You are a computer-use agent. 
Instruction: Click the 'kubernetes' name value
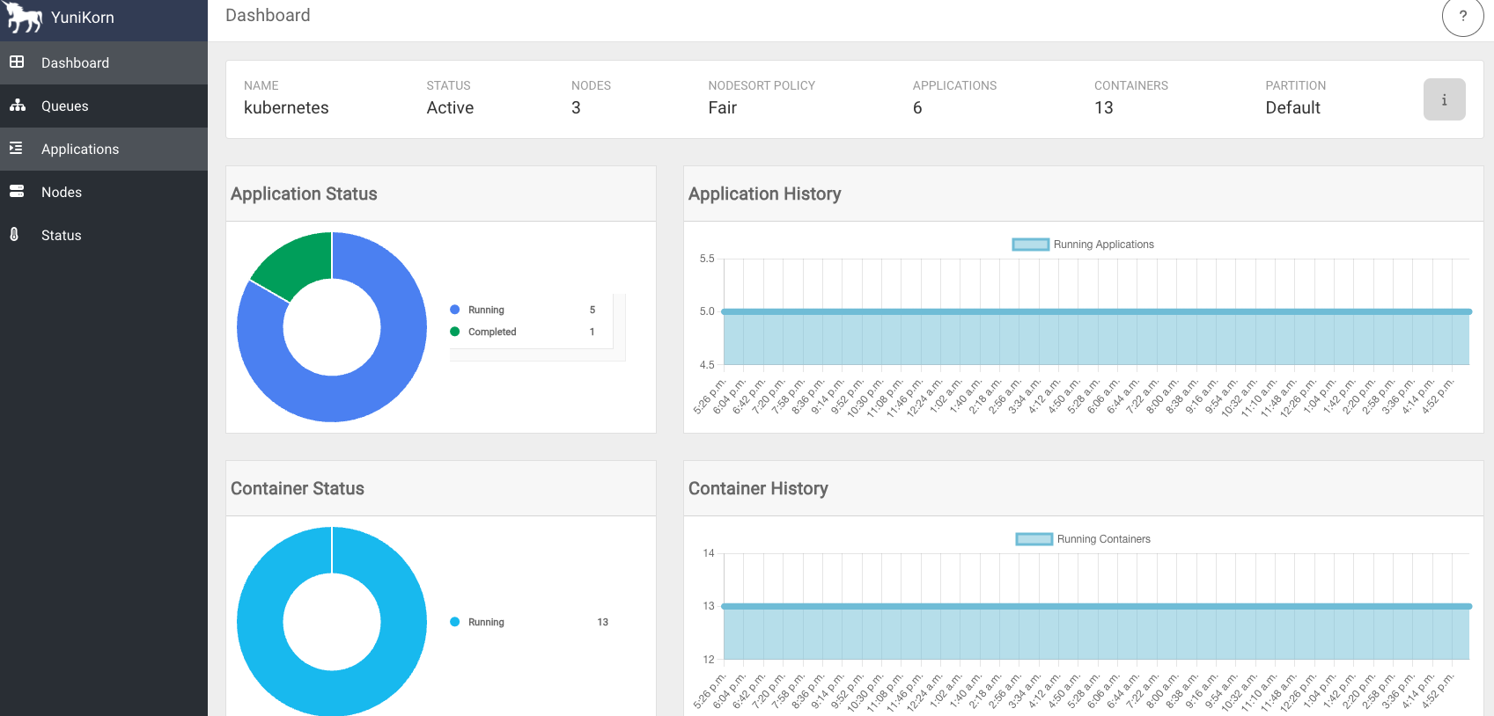(x=286, y=107)
